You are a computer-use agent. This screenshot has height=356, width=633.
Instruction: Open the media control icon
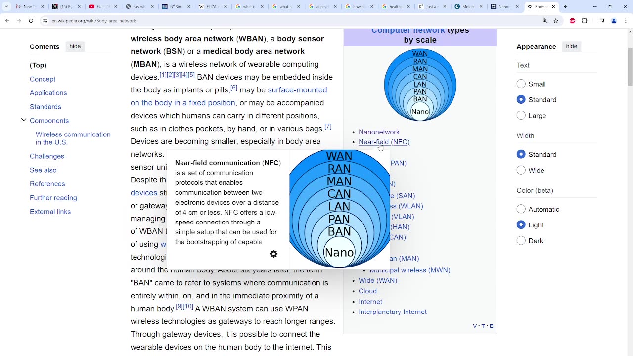602,21
